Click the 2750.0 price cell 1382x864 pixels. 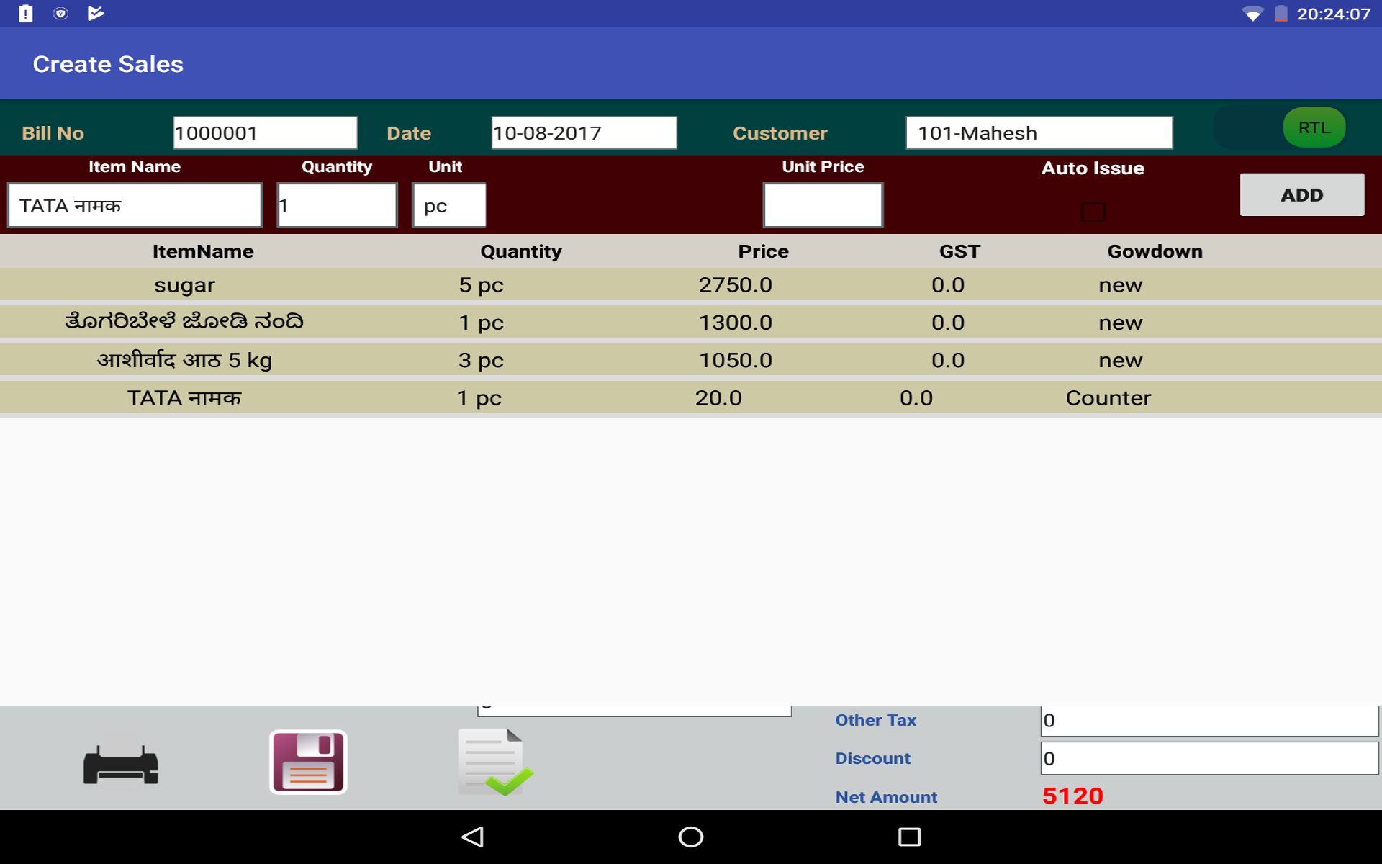735,284
